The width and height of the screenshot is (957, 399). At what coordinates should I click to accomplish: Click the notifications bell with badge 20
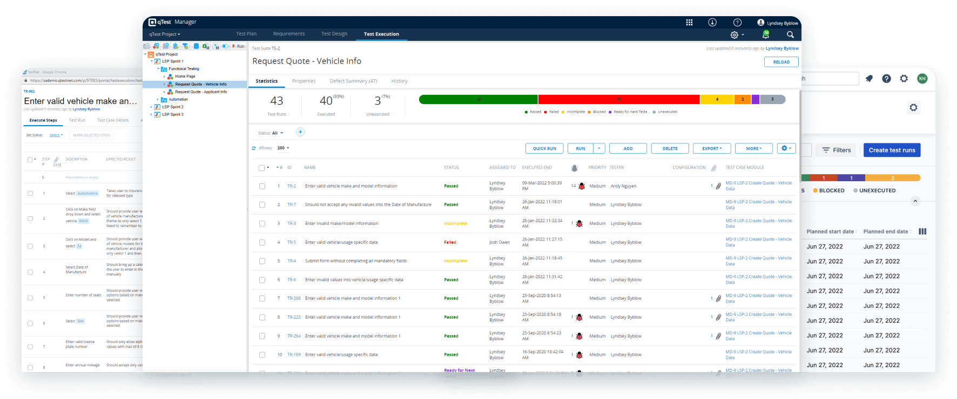(x=765, y=35)
